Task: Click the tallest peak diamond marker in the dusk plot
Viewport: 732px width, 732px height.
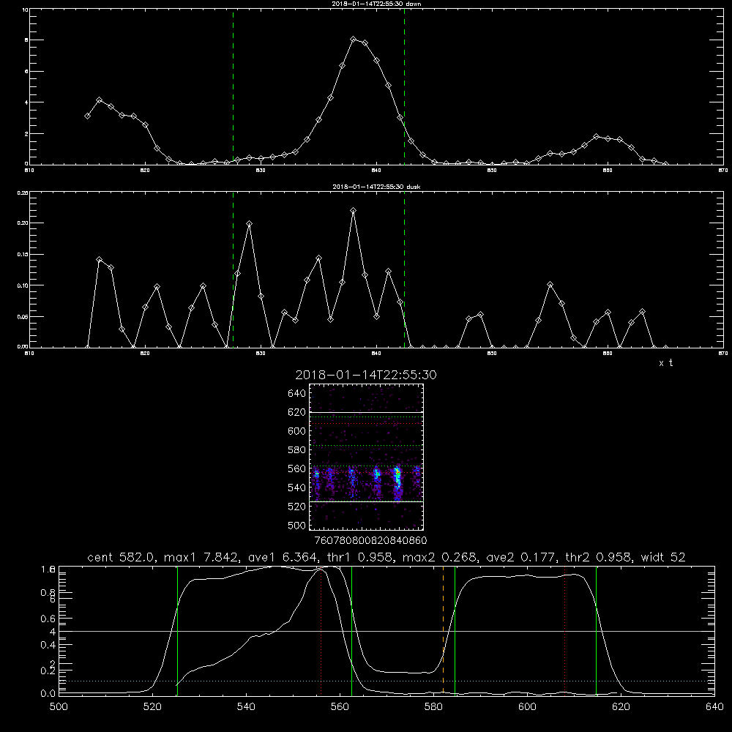Action: point(354,211)
